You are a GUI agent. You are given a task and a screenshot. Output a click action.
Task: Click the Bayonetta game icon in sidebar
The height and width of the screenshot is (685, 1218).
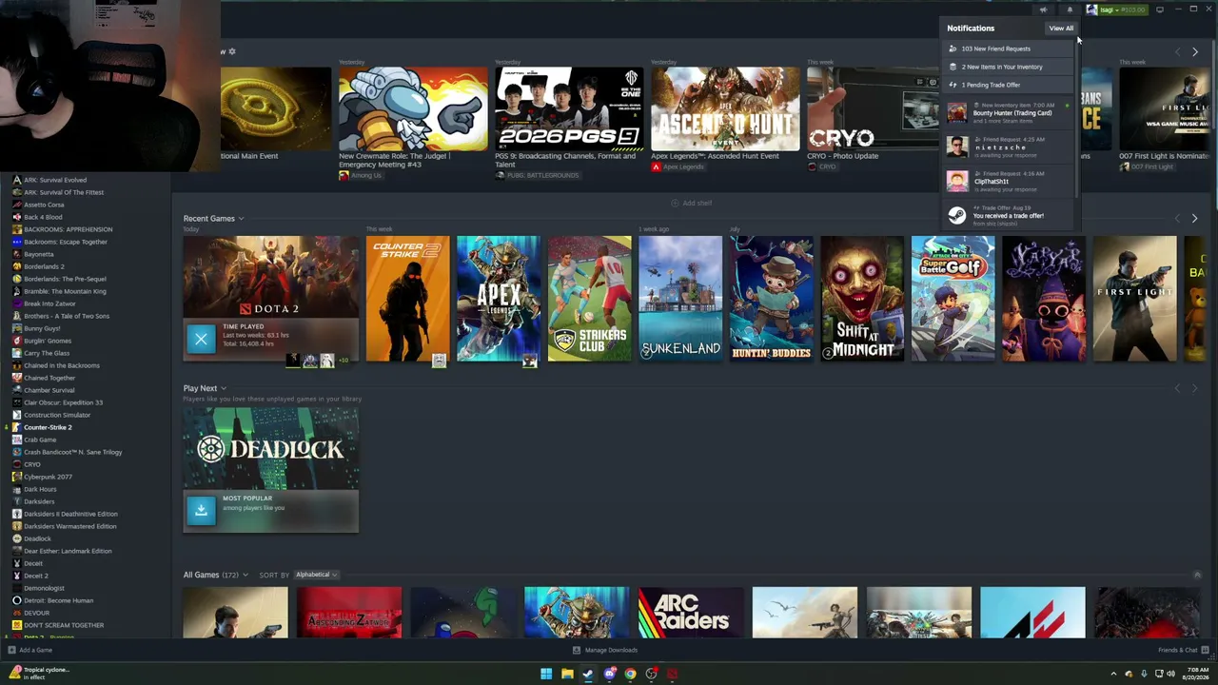point(16,254)
